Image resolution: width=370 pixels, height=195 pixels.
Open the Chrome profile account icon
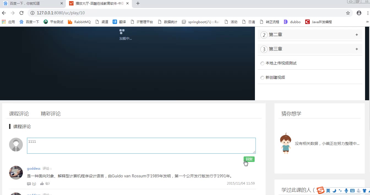359,13
